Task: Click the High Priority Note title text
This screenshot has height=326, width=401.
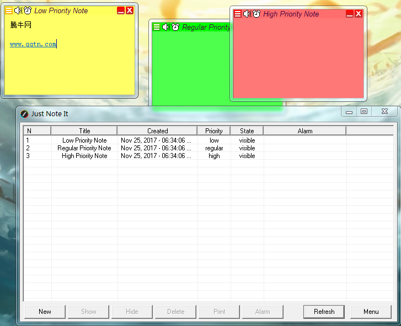Action: pos(291,14)
